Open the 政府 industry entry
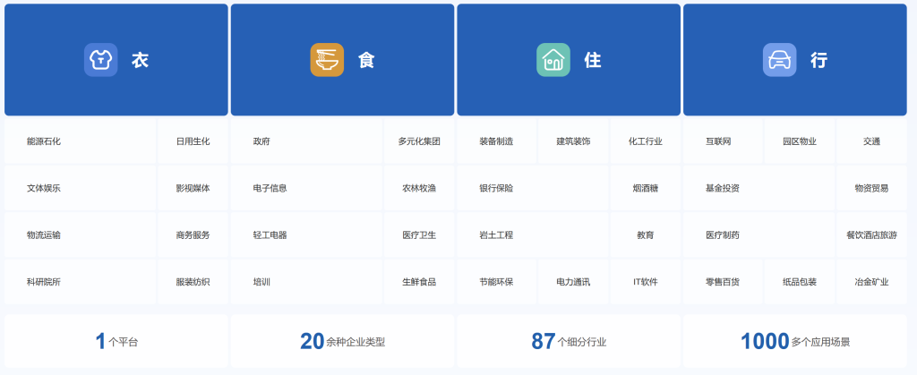 coord(261,141)
